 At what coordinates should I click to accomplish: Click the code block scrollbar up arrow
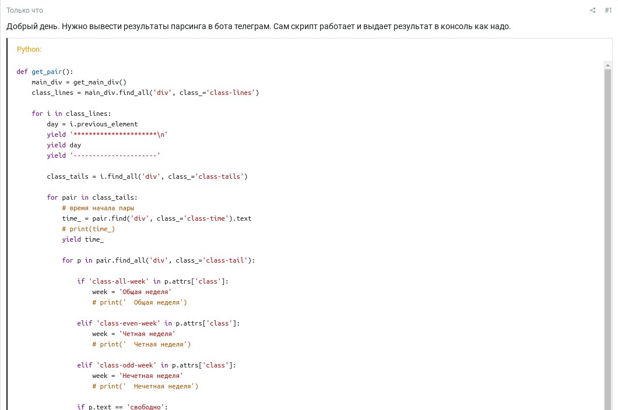[608, 65]
